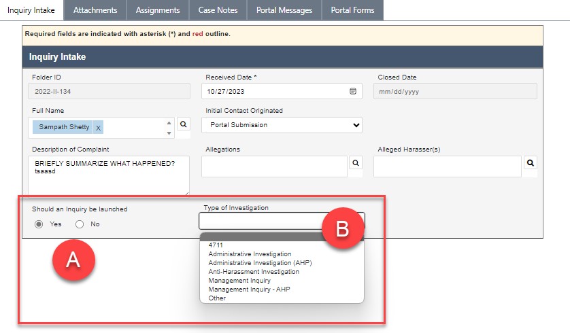Click the Sampath Shetty name tag
The height and width of the screenshot is (333, 570).
pos(64,127)
